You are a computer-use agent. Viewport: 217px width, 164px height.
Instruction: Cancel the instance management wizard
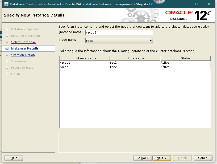(203, 158)
